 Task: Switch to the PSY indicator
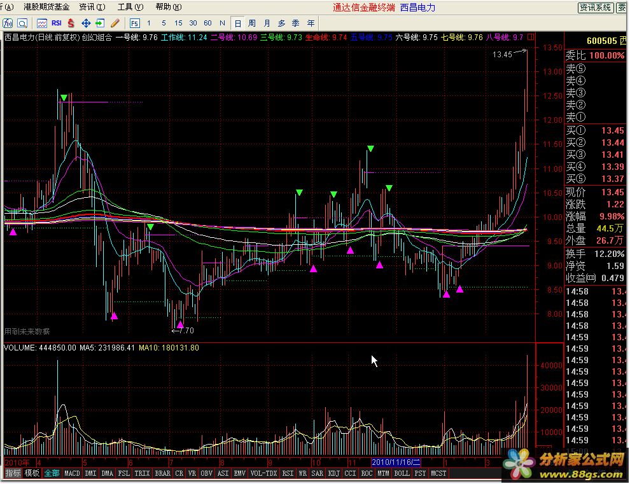420,473
